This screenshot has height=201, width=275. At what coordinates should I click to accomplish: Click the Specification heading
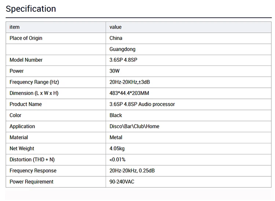[x=31, y=9]
